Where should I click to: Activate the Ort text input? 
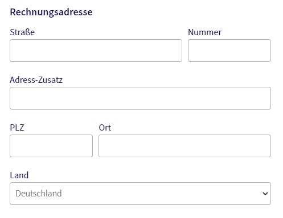184,146
